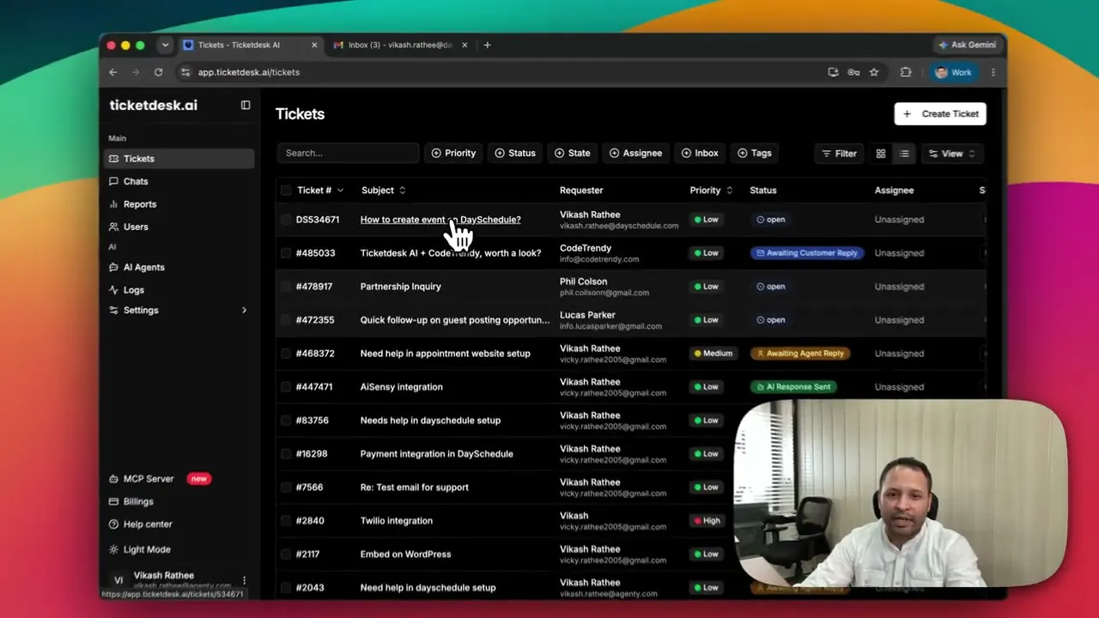Open the 'AiSensy integration' ticket

[x=402, y=387]
